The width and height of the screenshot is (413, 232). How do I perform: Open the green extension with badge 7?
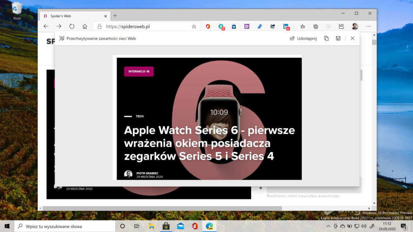click(x=221, y=26)
